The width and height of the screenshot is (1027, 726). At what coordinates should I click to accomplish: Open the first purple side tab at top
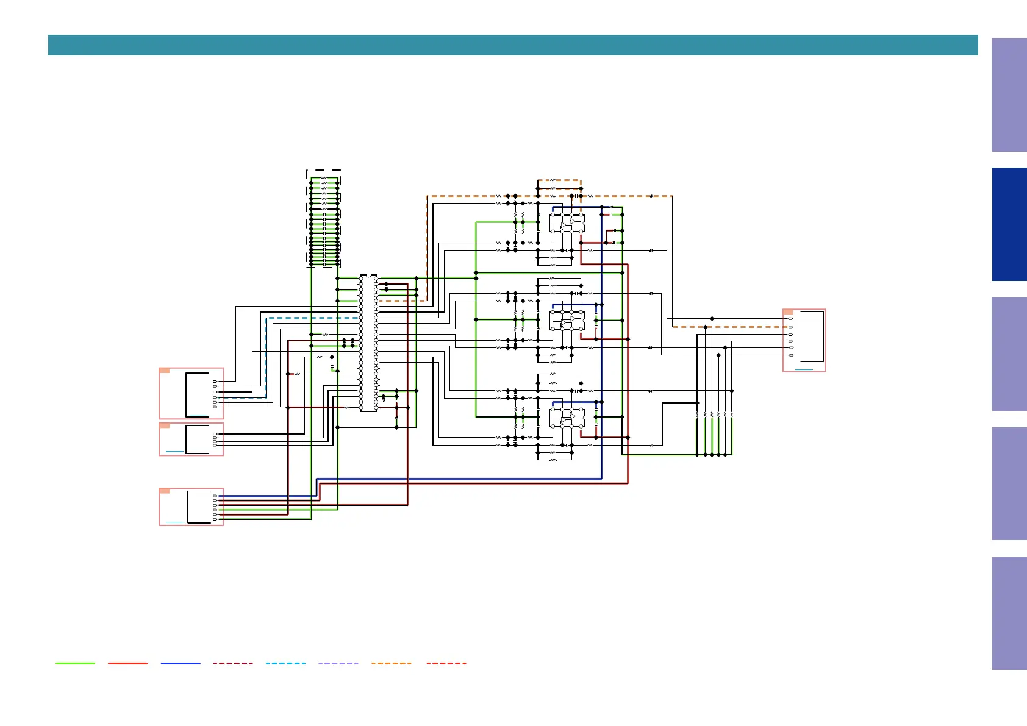point(1009,95)
